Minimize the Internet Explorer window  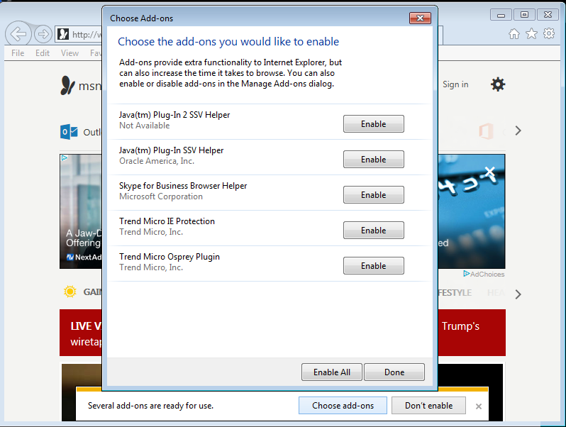pyautogui.click(x=501, y=15)
